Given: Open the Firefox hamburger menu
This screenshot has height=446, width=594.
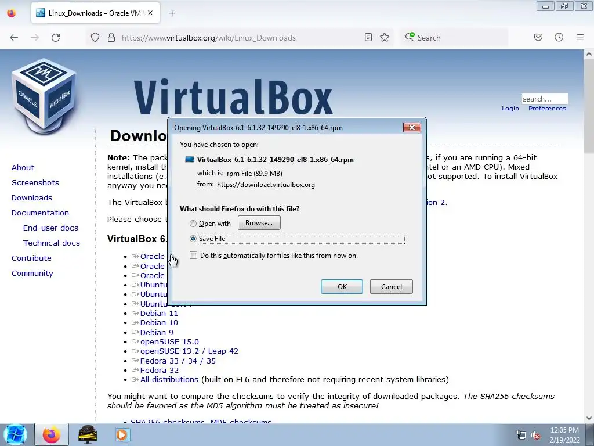Looking at the screenshot, I should (x=579, y=37).
